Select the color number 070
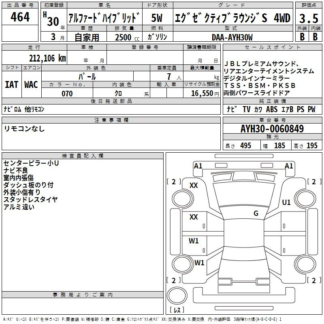Image resolution: width=324 pixels, height=324 pixels. pos(67,94)
